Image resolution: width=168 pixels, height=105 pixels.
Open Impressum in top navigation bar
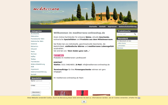[x=112, y=27]
